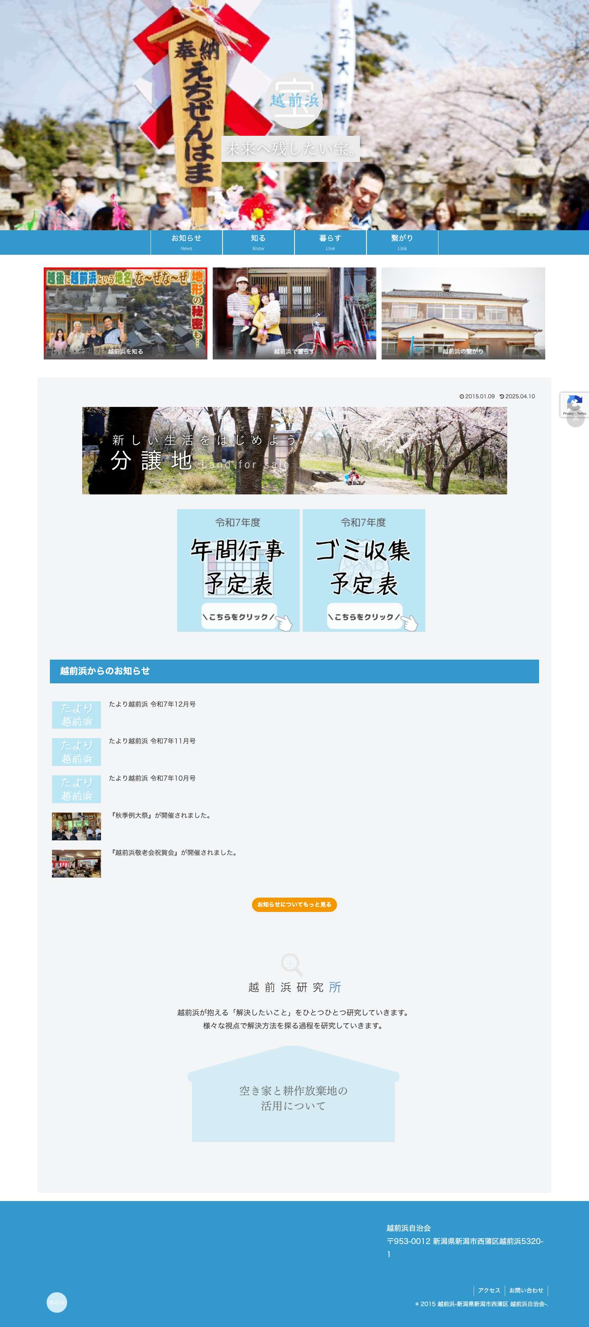
Task: Click the 越前浜からのお知らせ heading bar
Action: point(294,671)
